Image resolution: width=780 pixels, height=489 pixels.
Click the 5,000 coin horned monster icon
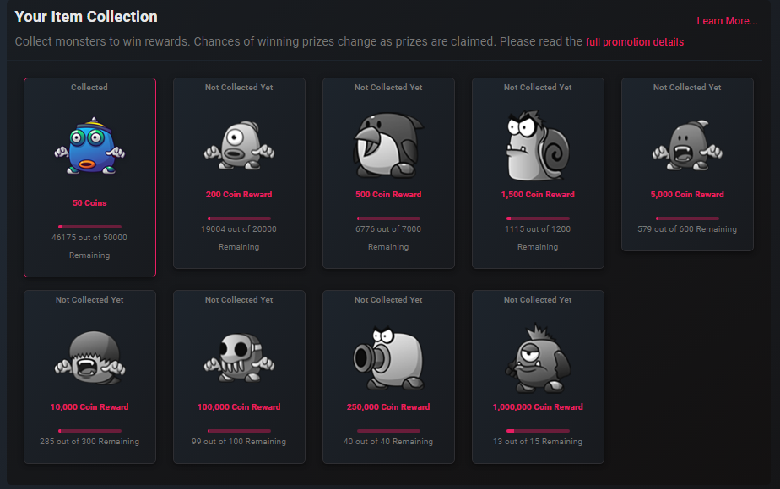coord(687,145)
